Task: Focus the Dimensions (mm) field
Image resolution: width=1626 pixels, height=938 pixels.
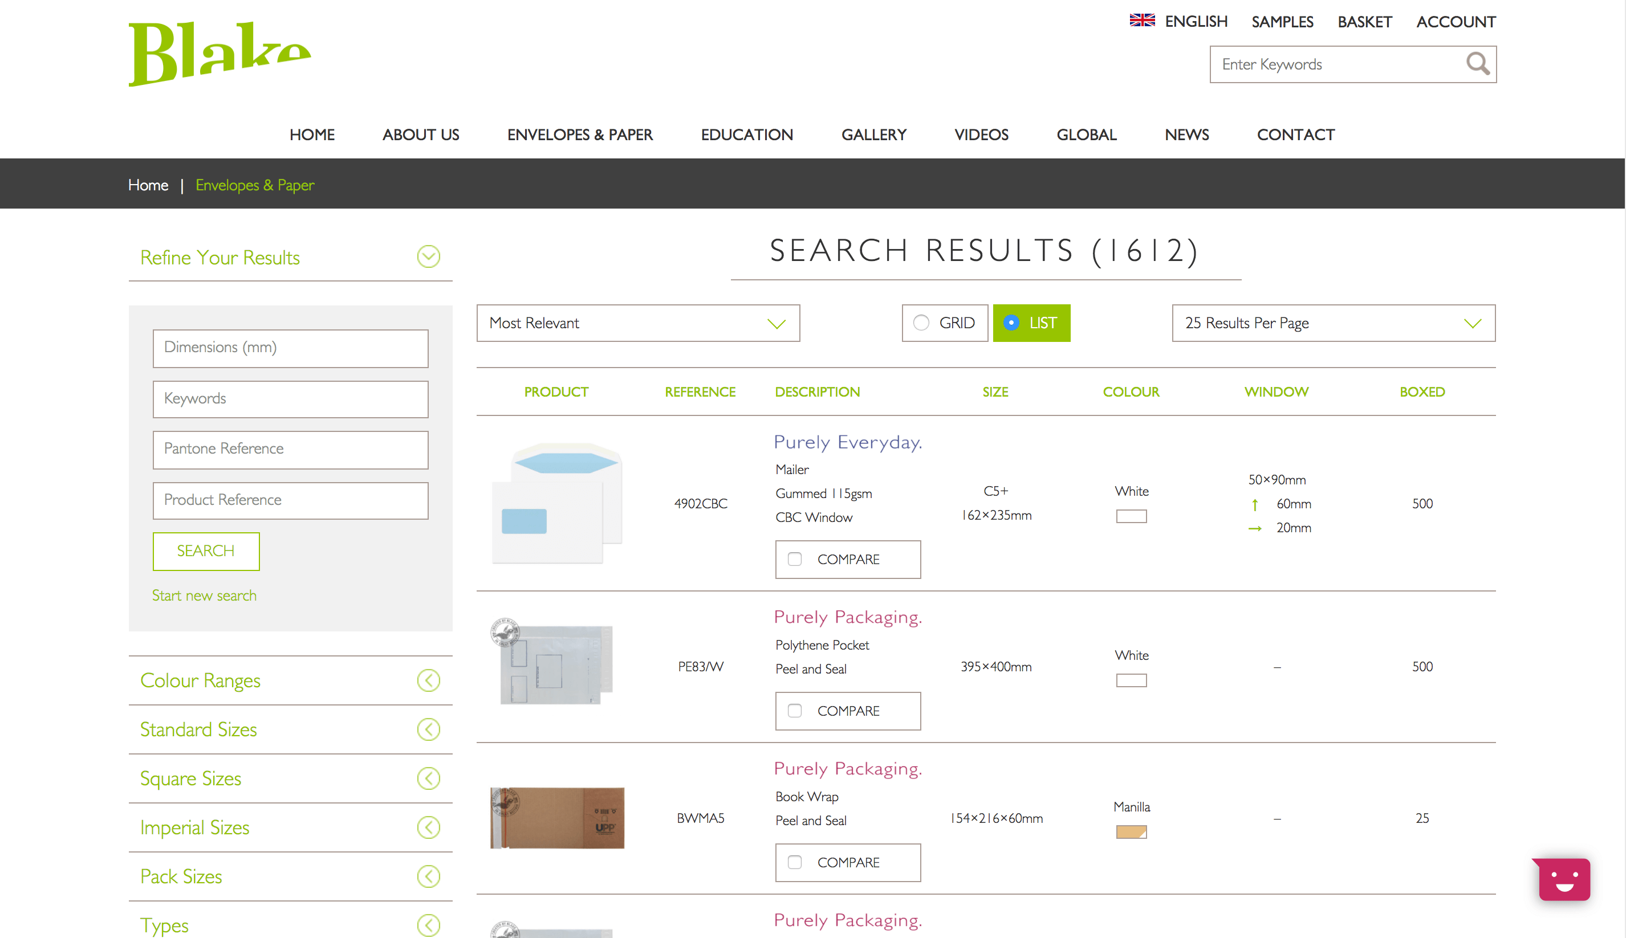Action: pyautogui.click(x=291, y=349)
